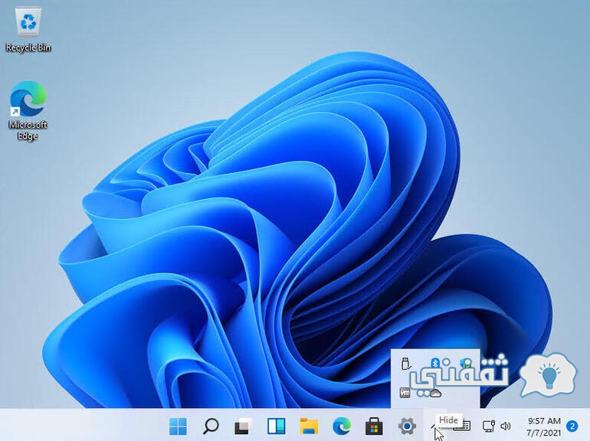Screen dimensions: 590x441
Task: Launch File Explorer from the taskbar
Action: (x=309, y=426)
